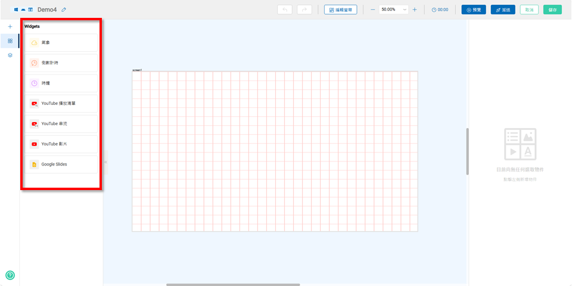Click the redo arrow button
The height and width of the screenshot is (286, 572).
[x=305, y=10]
